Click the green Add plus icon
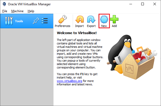The height and width of the screenshot is (106, 161). click(114, 20)
